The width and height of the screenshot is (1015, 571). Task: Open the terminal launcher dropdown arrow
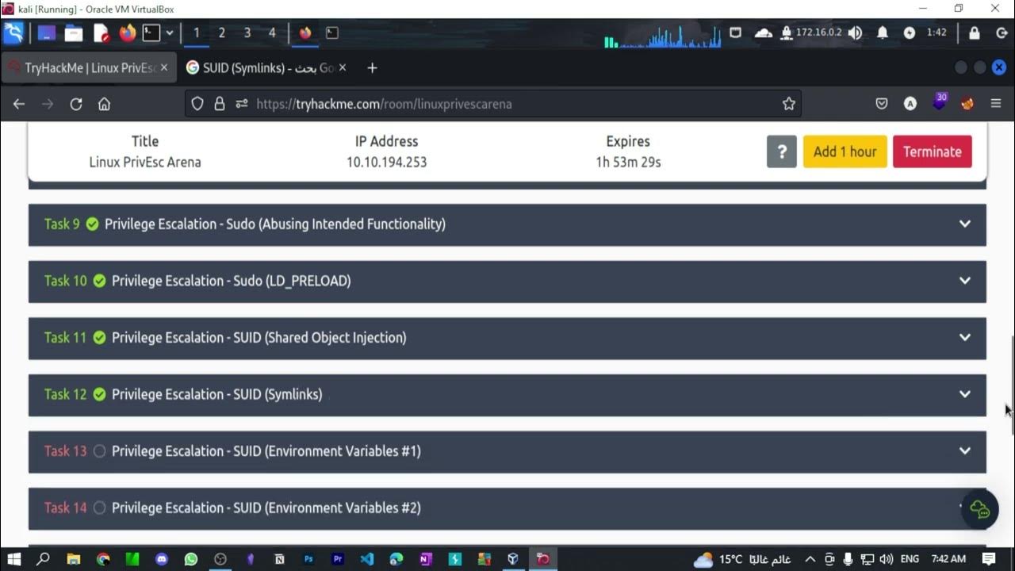pos(169,33)
